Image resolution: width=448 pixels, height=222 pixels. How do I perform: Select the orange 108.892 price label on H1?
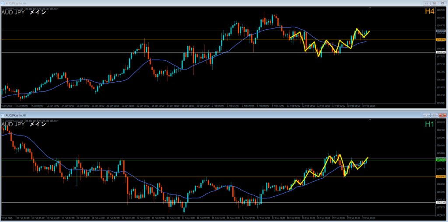(x=441, y=177)
